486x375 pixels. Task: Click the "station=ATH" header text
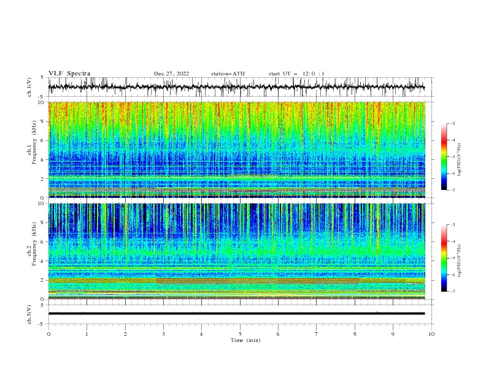point(228,74)
